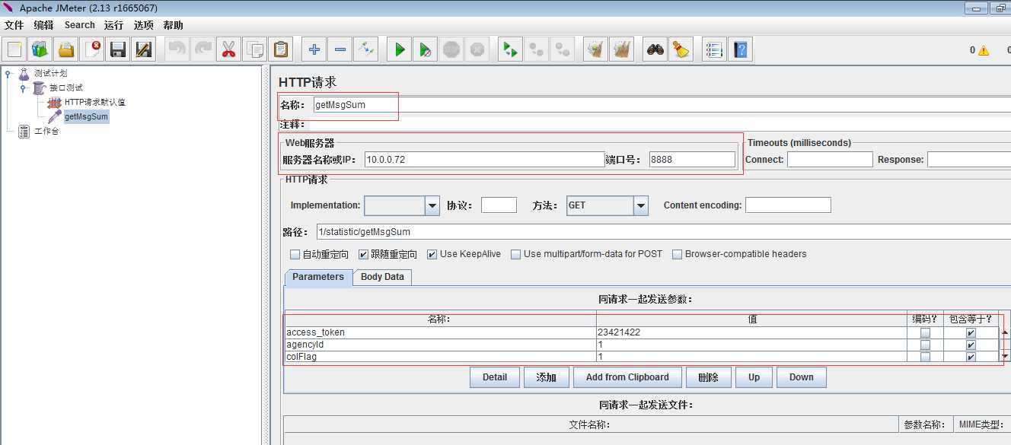Click the 端口号 input field
Screen dimensions: 1011x445
click(692, 160)
